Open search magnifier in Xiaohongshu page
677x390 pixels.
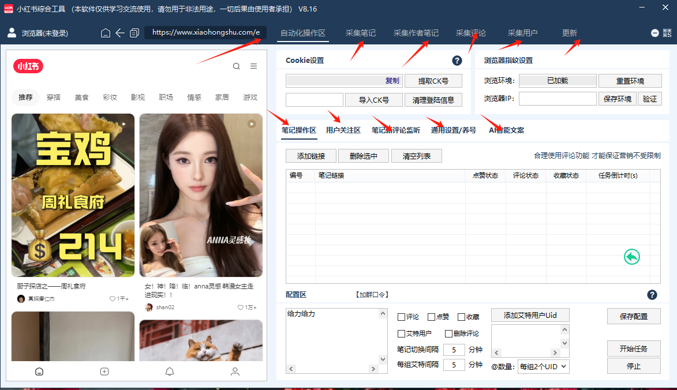click(x=236, y=66)
